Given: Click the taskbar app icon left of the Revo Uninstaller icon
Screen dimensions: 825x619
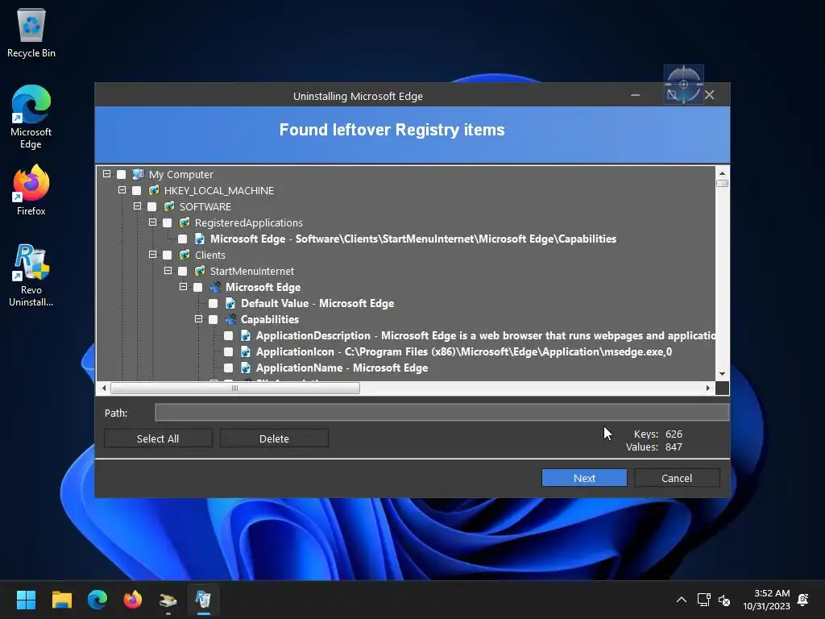Looking at the screenshot, I should (168, 600).
